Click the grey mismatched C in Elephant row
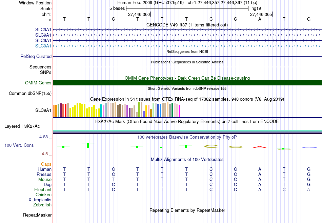Screen dimensions: 322x223 [284, 189]
